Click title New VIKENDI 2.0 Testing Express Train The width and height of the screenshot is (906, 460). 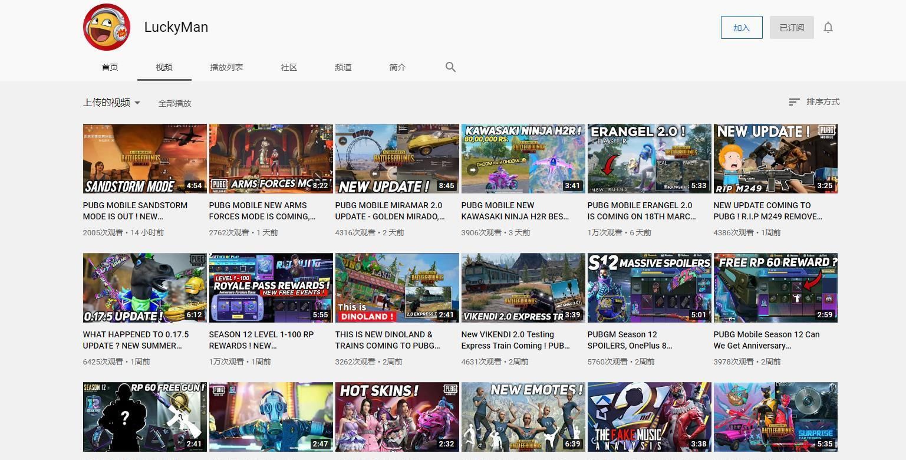[x=516, y=340]
